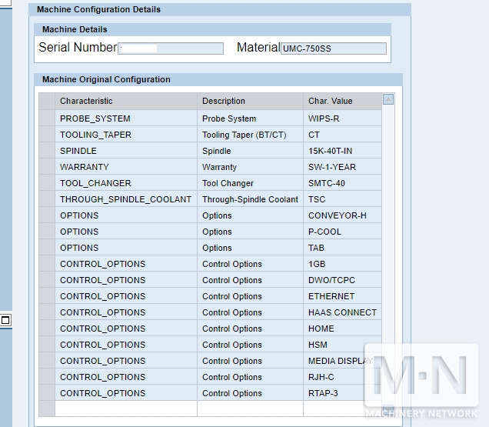Image resolution: width=489 pixels, height=427 pixels.
Task: Click the Serial Number input field
Action: (x=171, y=48)
